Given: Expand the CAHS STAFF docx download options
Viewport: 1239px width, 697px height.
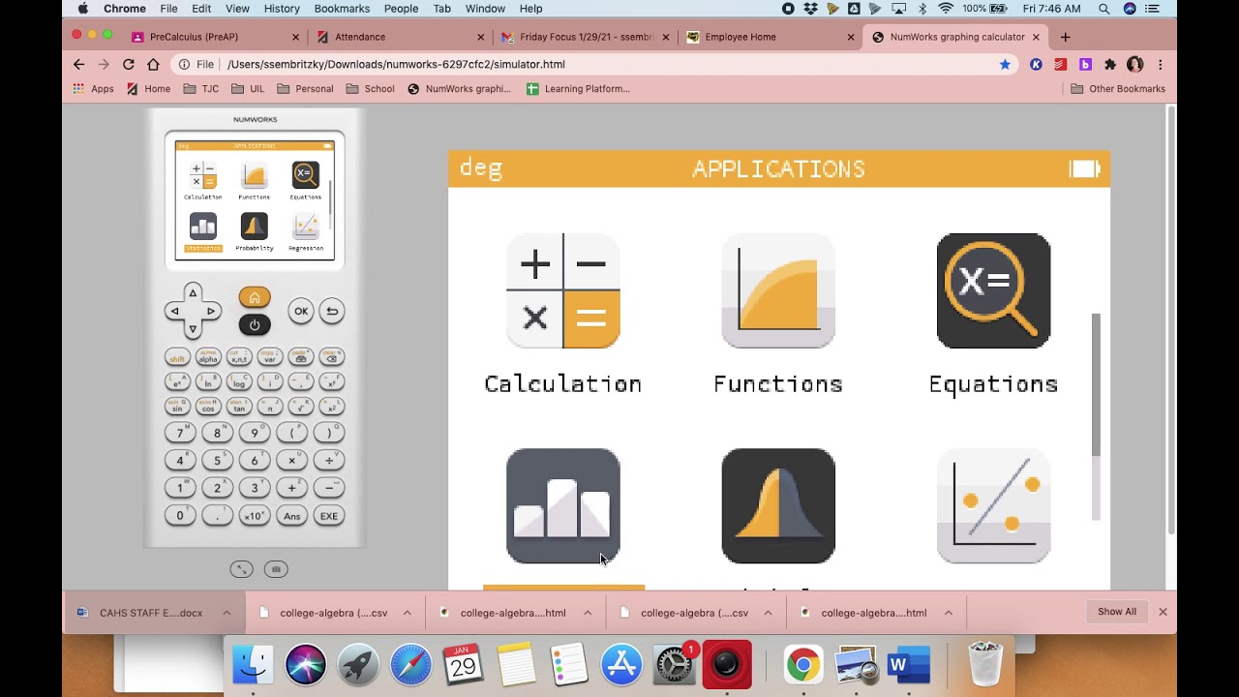Looking at the screenshot, I should point(227,613).
